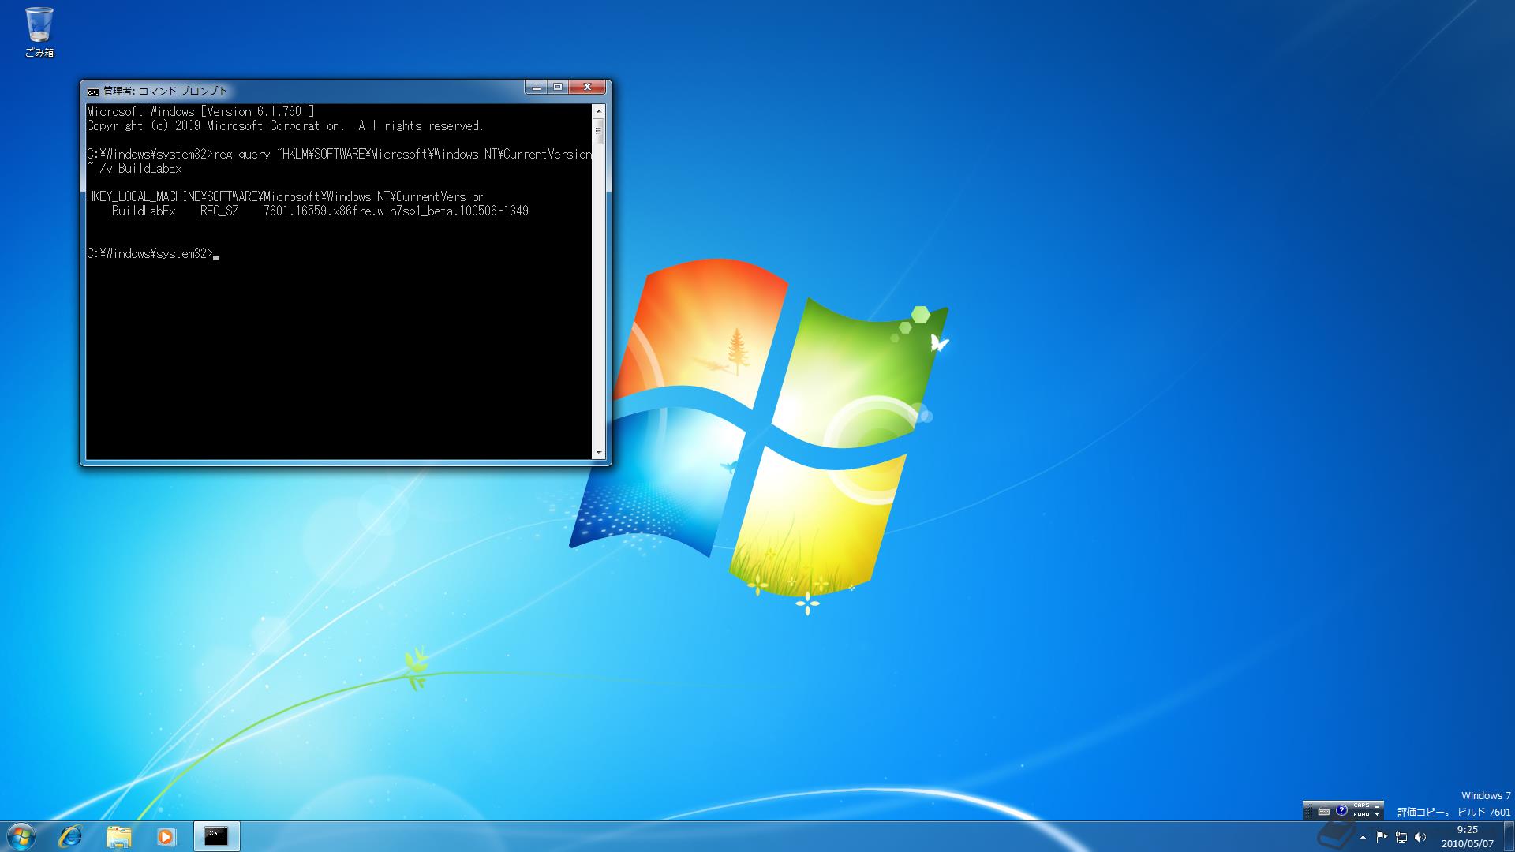The height and width of the screenshot is (852, 1515).
Task: Toggle KANA indicator on language bar
Action: 1361,815
